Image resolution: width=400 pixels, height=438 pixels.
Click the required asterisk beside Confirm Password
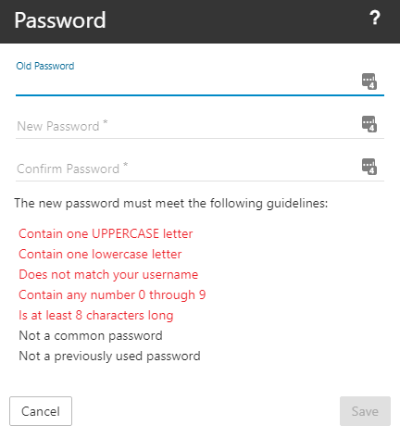pyautogui.click(x=125, y=164)
